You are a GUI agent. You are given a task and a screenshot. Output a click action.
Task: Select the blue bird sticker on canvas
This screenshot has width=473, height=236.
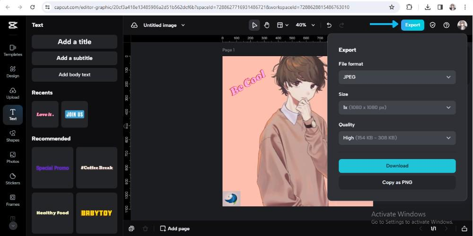tap(231, 199)
